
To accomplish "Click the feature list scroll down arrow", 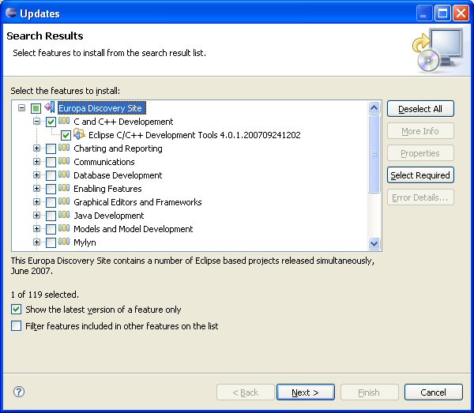I will (374, 244).
